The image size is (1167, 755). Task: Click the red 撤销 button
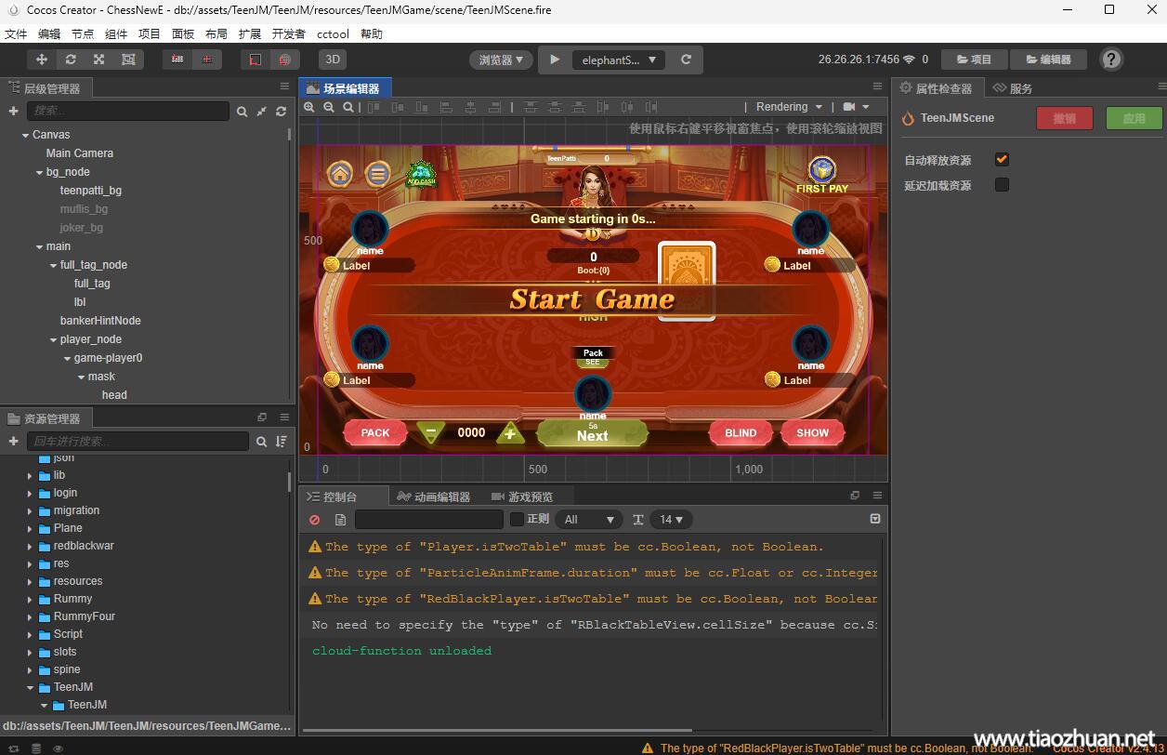pos(1064,118)
